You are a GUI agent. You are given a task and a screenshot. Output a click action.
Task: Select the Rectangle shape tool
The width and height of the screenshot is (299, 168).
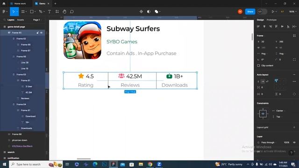point(32,12)
